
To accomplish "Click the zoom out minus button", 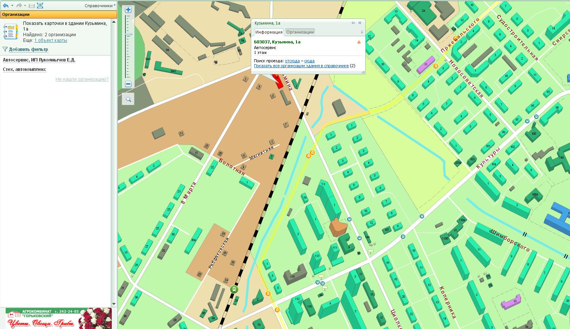I will 128,84.
